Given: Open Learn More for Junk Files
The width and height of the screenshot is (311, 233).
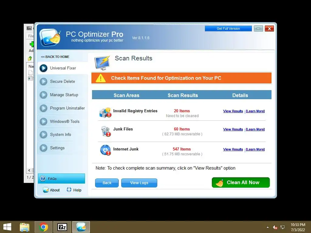Looking at the screenshot, I should 255,129.
